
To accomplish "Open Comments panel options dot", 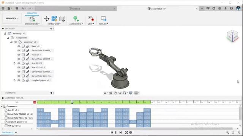I will [x=51, y=93].
